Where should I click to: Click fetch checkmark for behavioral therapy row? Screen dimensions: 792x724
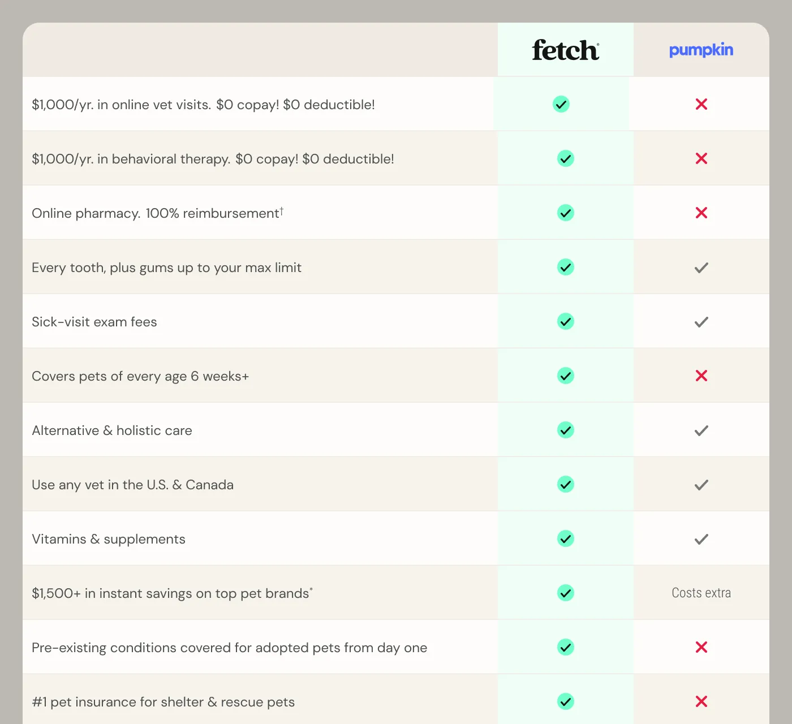(566, 158)
